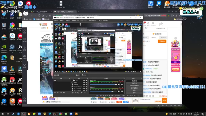Click 工作室模式 in OBS Controls

134,88
